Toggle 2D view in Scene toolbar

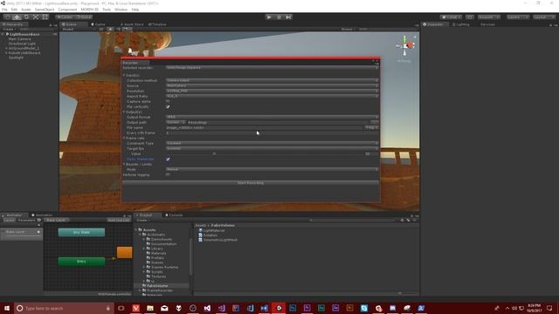click(x=101, y=29)
